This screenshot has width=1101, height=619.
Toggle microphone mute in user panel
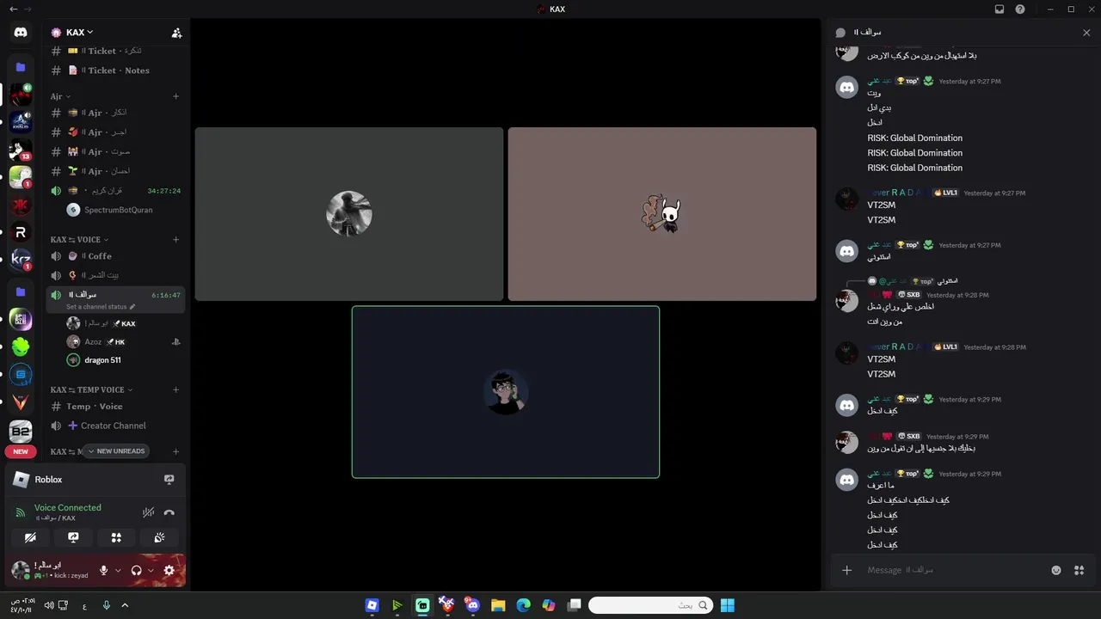tap(104, 570)
